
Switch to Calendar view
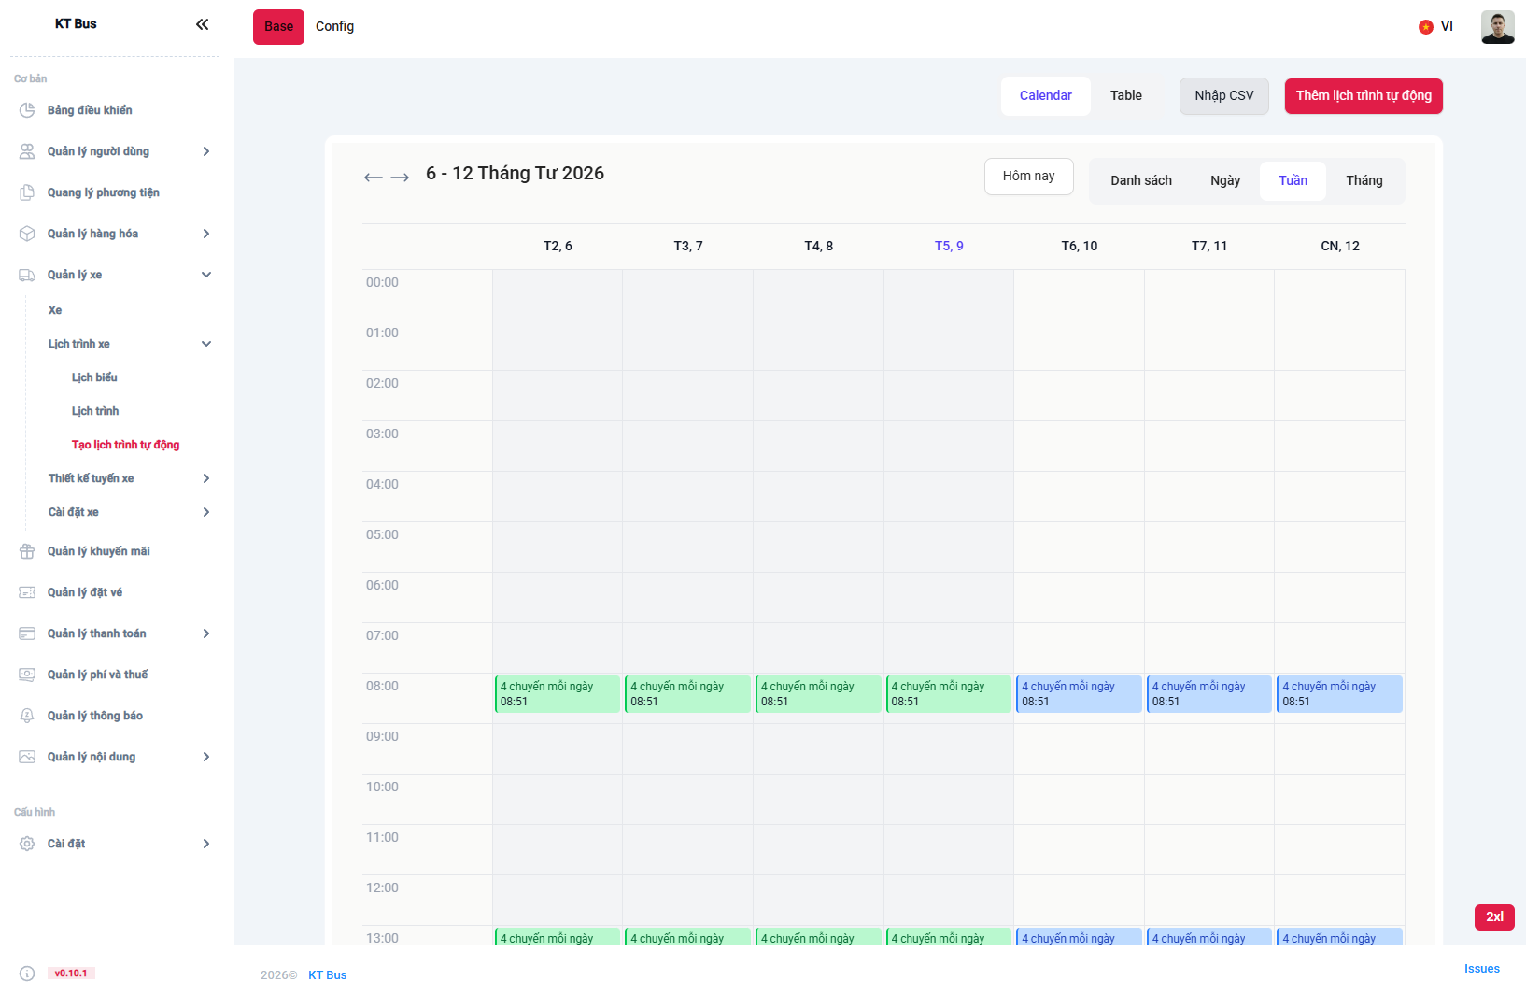click(x=1045, y=96)
